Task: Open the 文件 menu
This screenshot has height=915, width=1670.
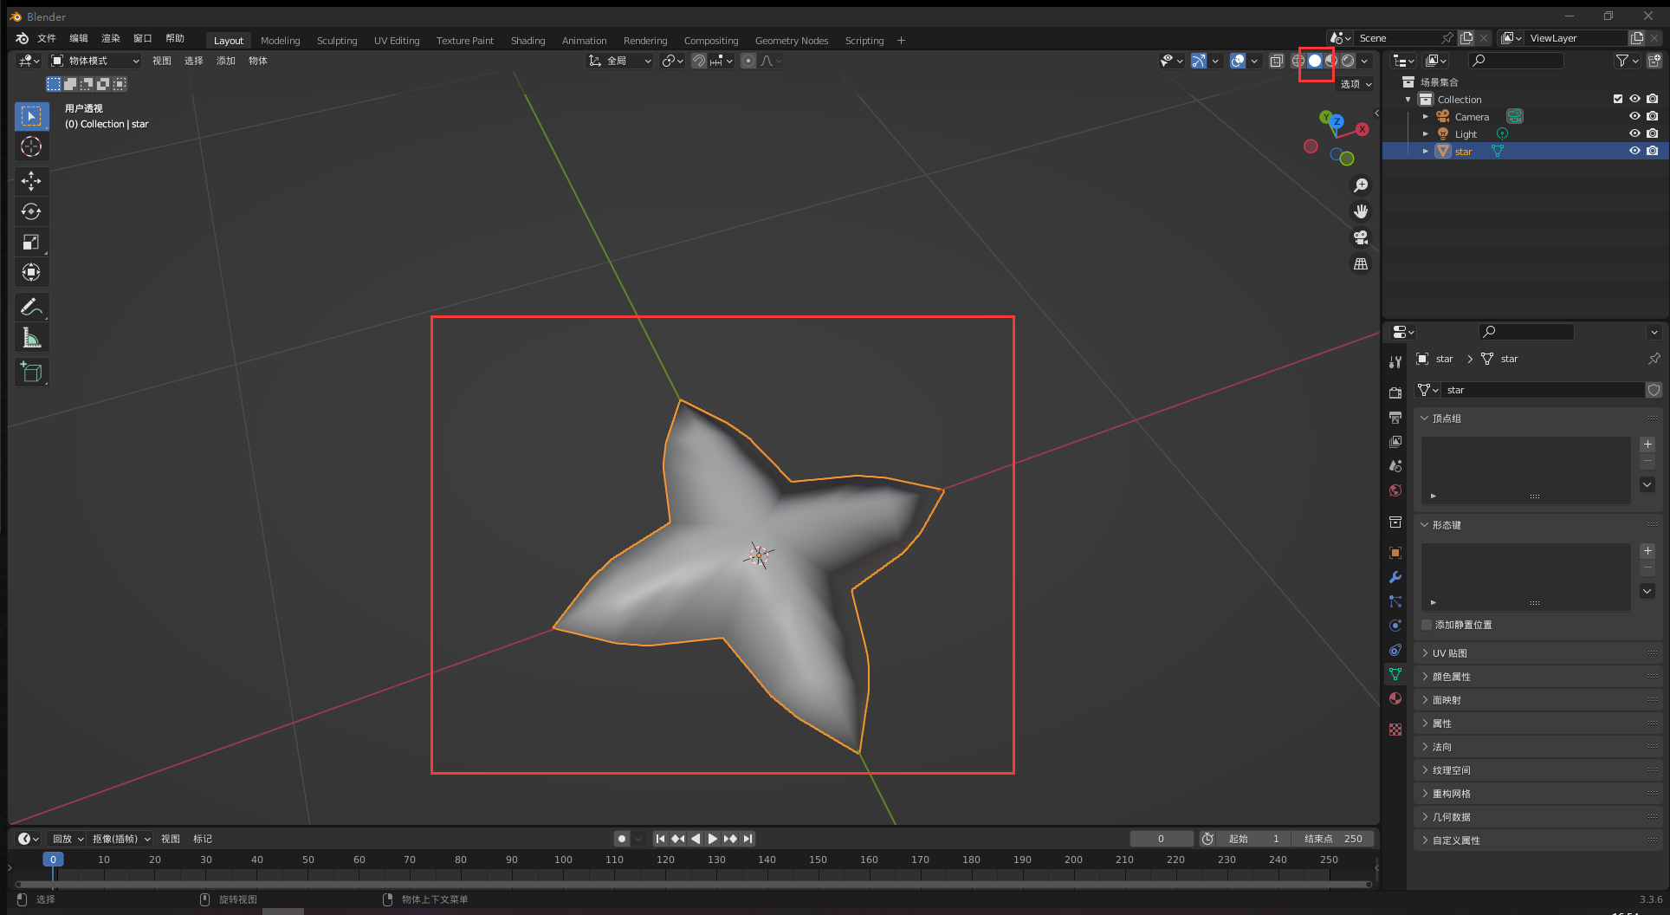Action: [47, 38]
